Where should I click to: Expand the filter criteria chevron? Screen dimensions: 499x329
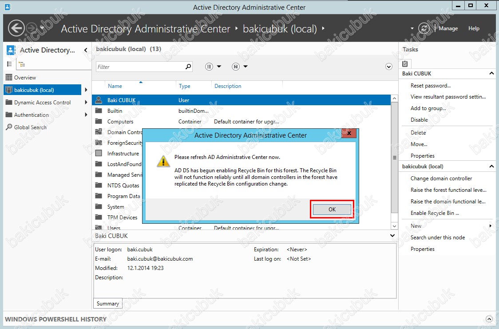[x=388, y=67]
